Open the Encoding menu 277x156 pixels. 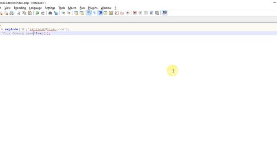click(20, 8)
